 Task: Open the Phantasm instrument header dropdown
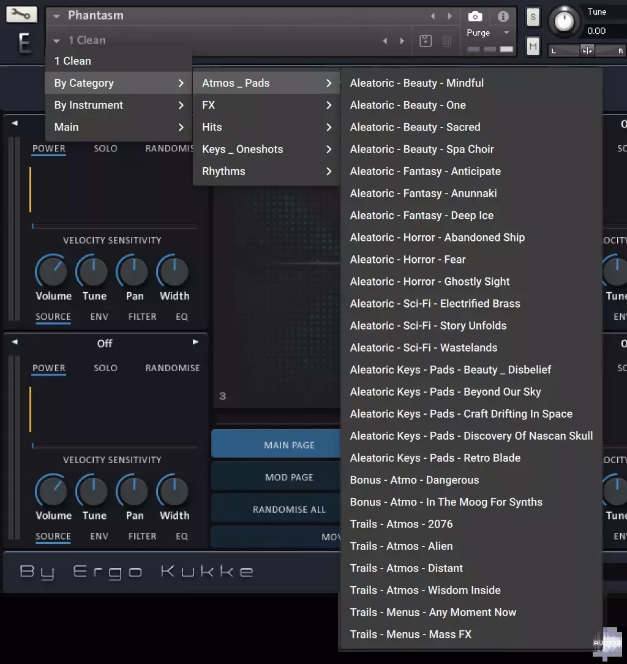tap(55, 15)
